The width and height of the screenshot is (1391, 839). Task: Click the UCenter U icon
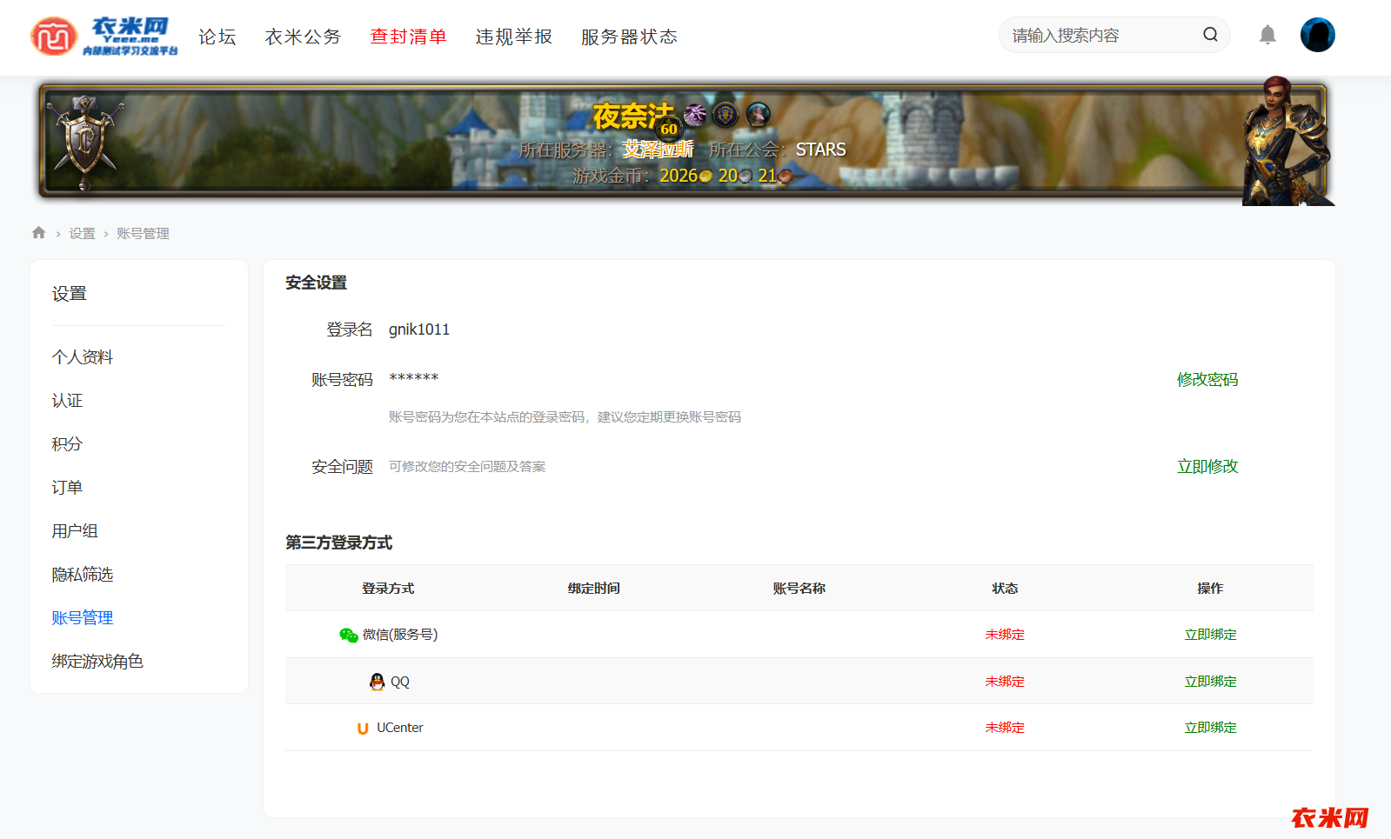point(363,729)
